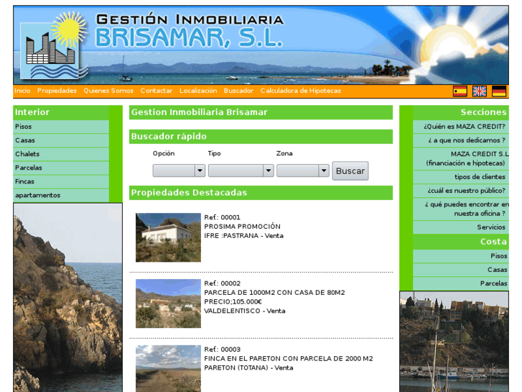Expand the Opción dropdown
This screenshot has width=522, height=392.
coord(179,170)
